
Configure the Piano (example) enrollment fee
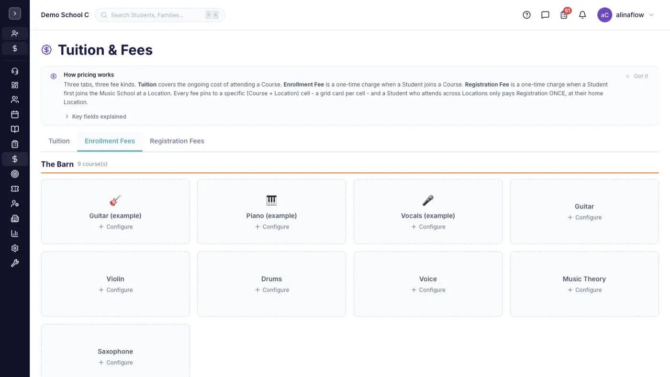(272, 227)
